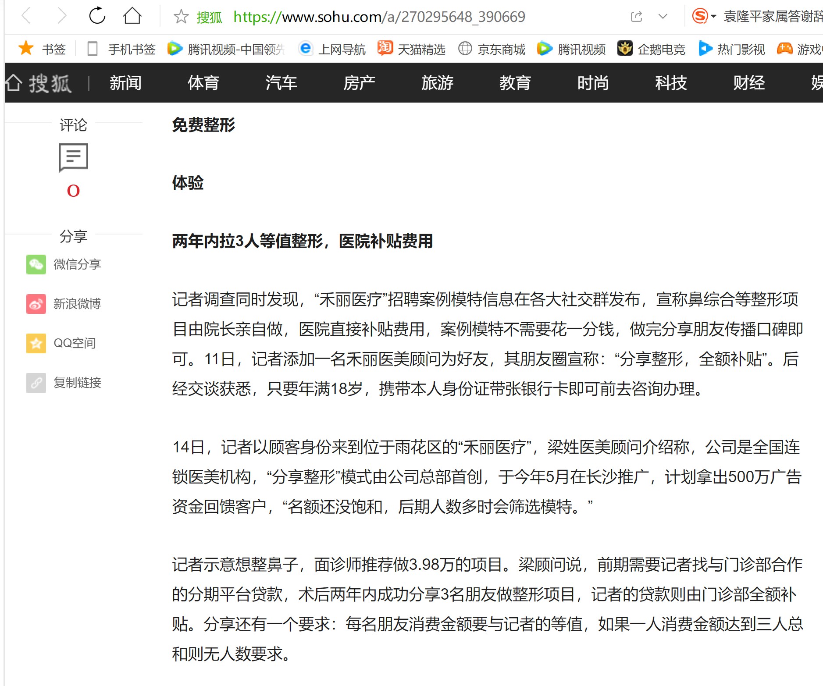This screenshot has height=686, width=823.
Task: Click the search box showing 袁隆平家属答谢辞
Action: coord(773,17)
